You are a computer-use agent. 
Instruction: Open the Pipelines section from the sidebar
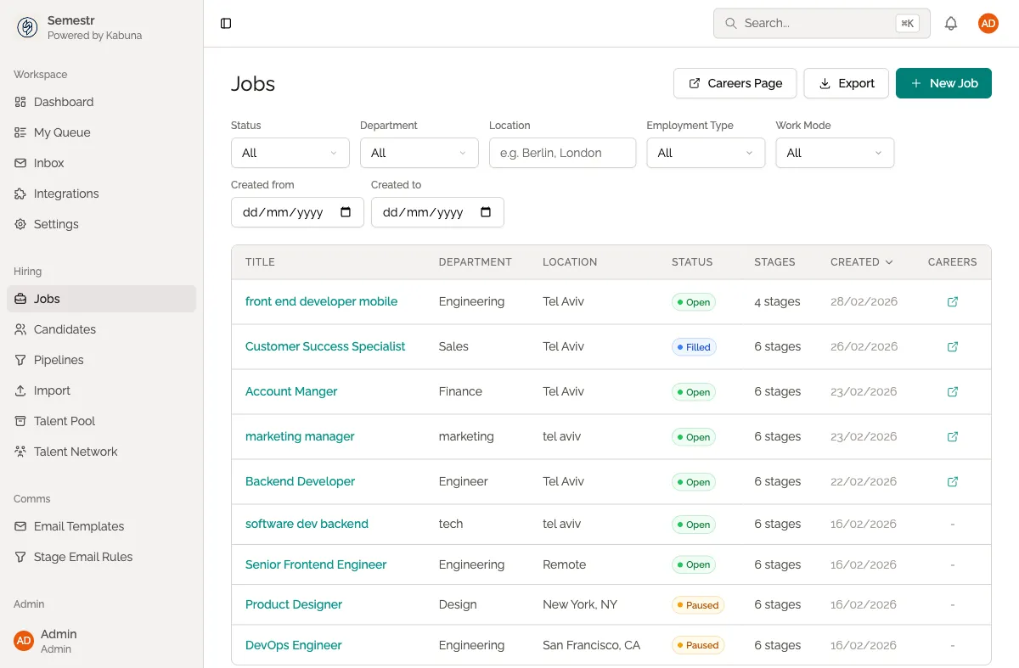(x=56, y=360)
